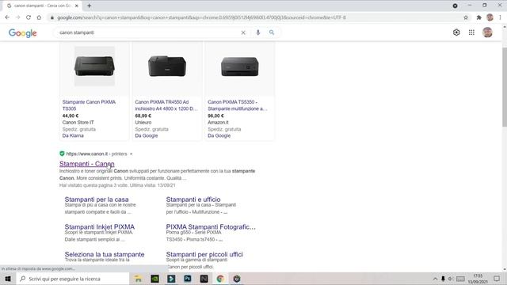Open the Stampanti e ufficio sitelink
Screen dimensions: 507x285
[x=193, y=199]
